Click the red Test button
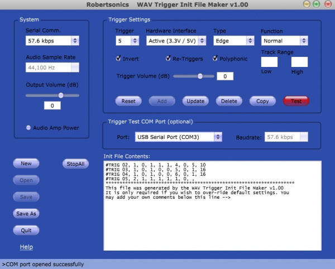The height and width of the screenshot is (269, 335). click(x=296, y=101)
